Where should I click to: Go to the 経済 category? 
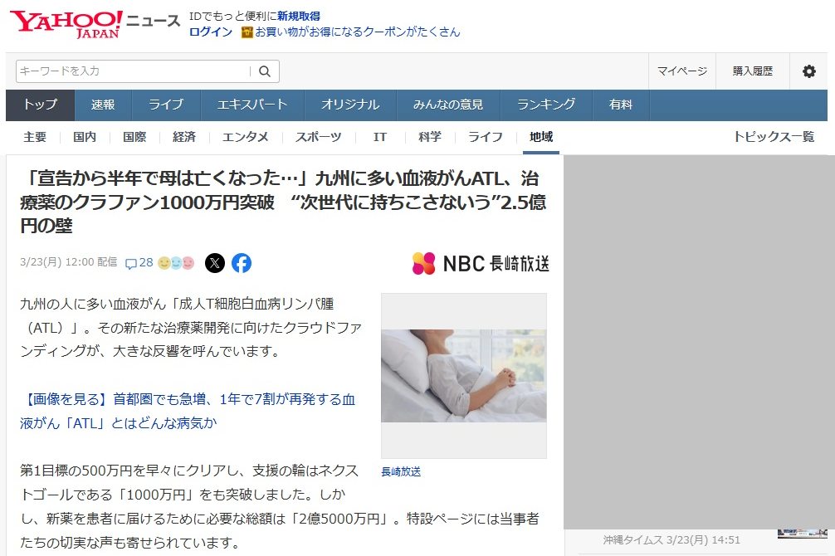coord(184,137)
